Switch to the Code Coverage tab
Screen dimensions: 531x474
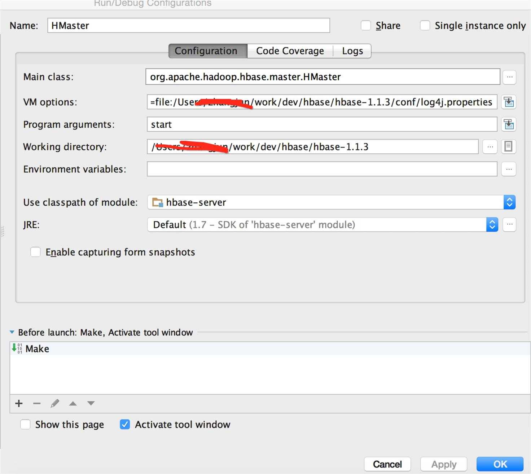pos(290,51)
